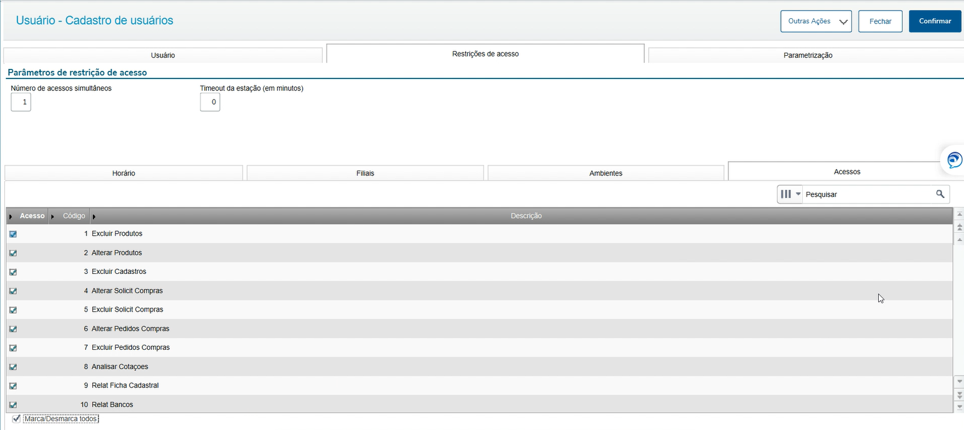Image resolution: width=964 pixels, height=430 pixels.
Task: Toggle access checkbox for Alterar Pedidos Compras
Action: (13, 328)
